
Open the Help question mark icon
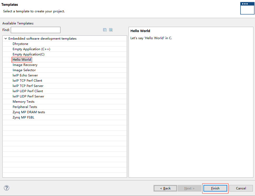[x=7, y=188]
